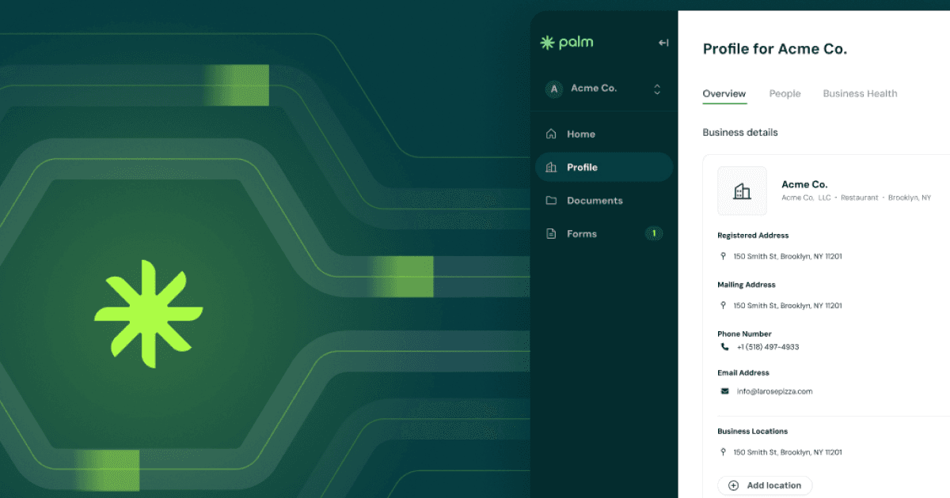Screen dimensions: 950x498
Task: Collapse the sidebar with the arrow icon
Action: [663, 43]
